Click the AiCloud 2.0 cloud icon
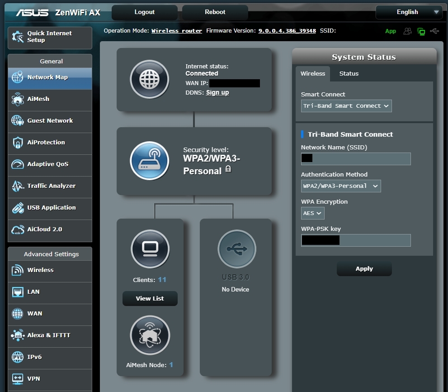Image resolution: width=448 pixels, height=392 pixels. point(18,229)
